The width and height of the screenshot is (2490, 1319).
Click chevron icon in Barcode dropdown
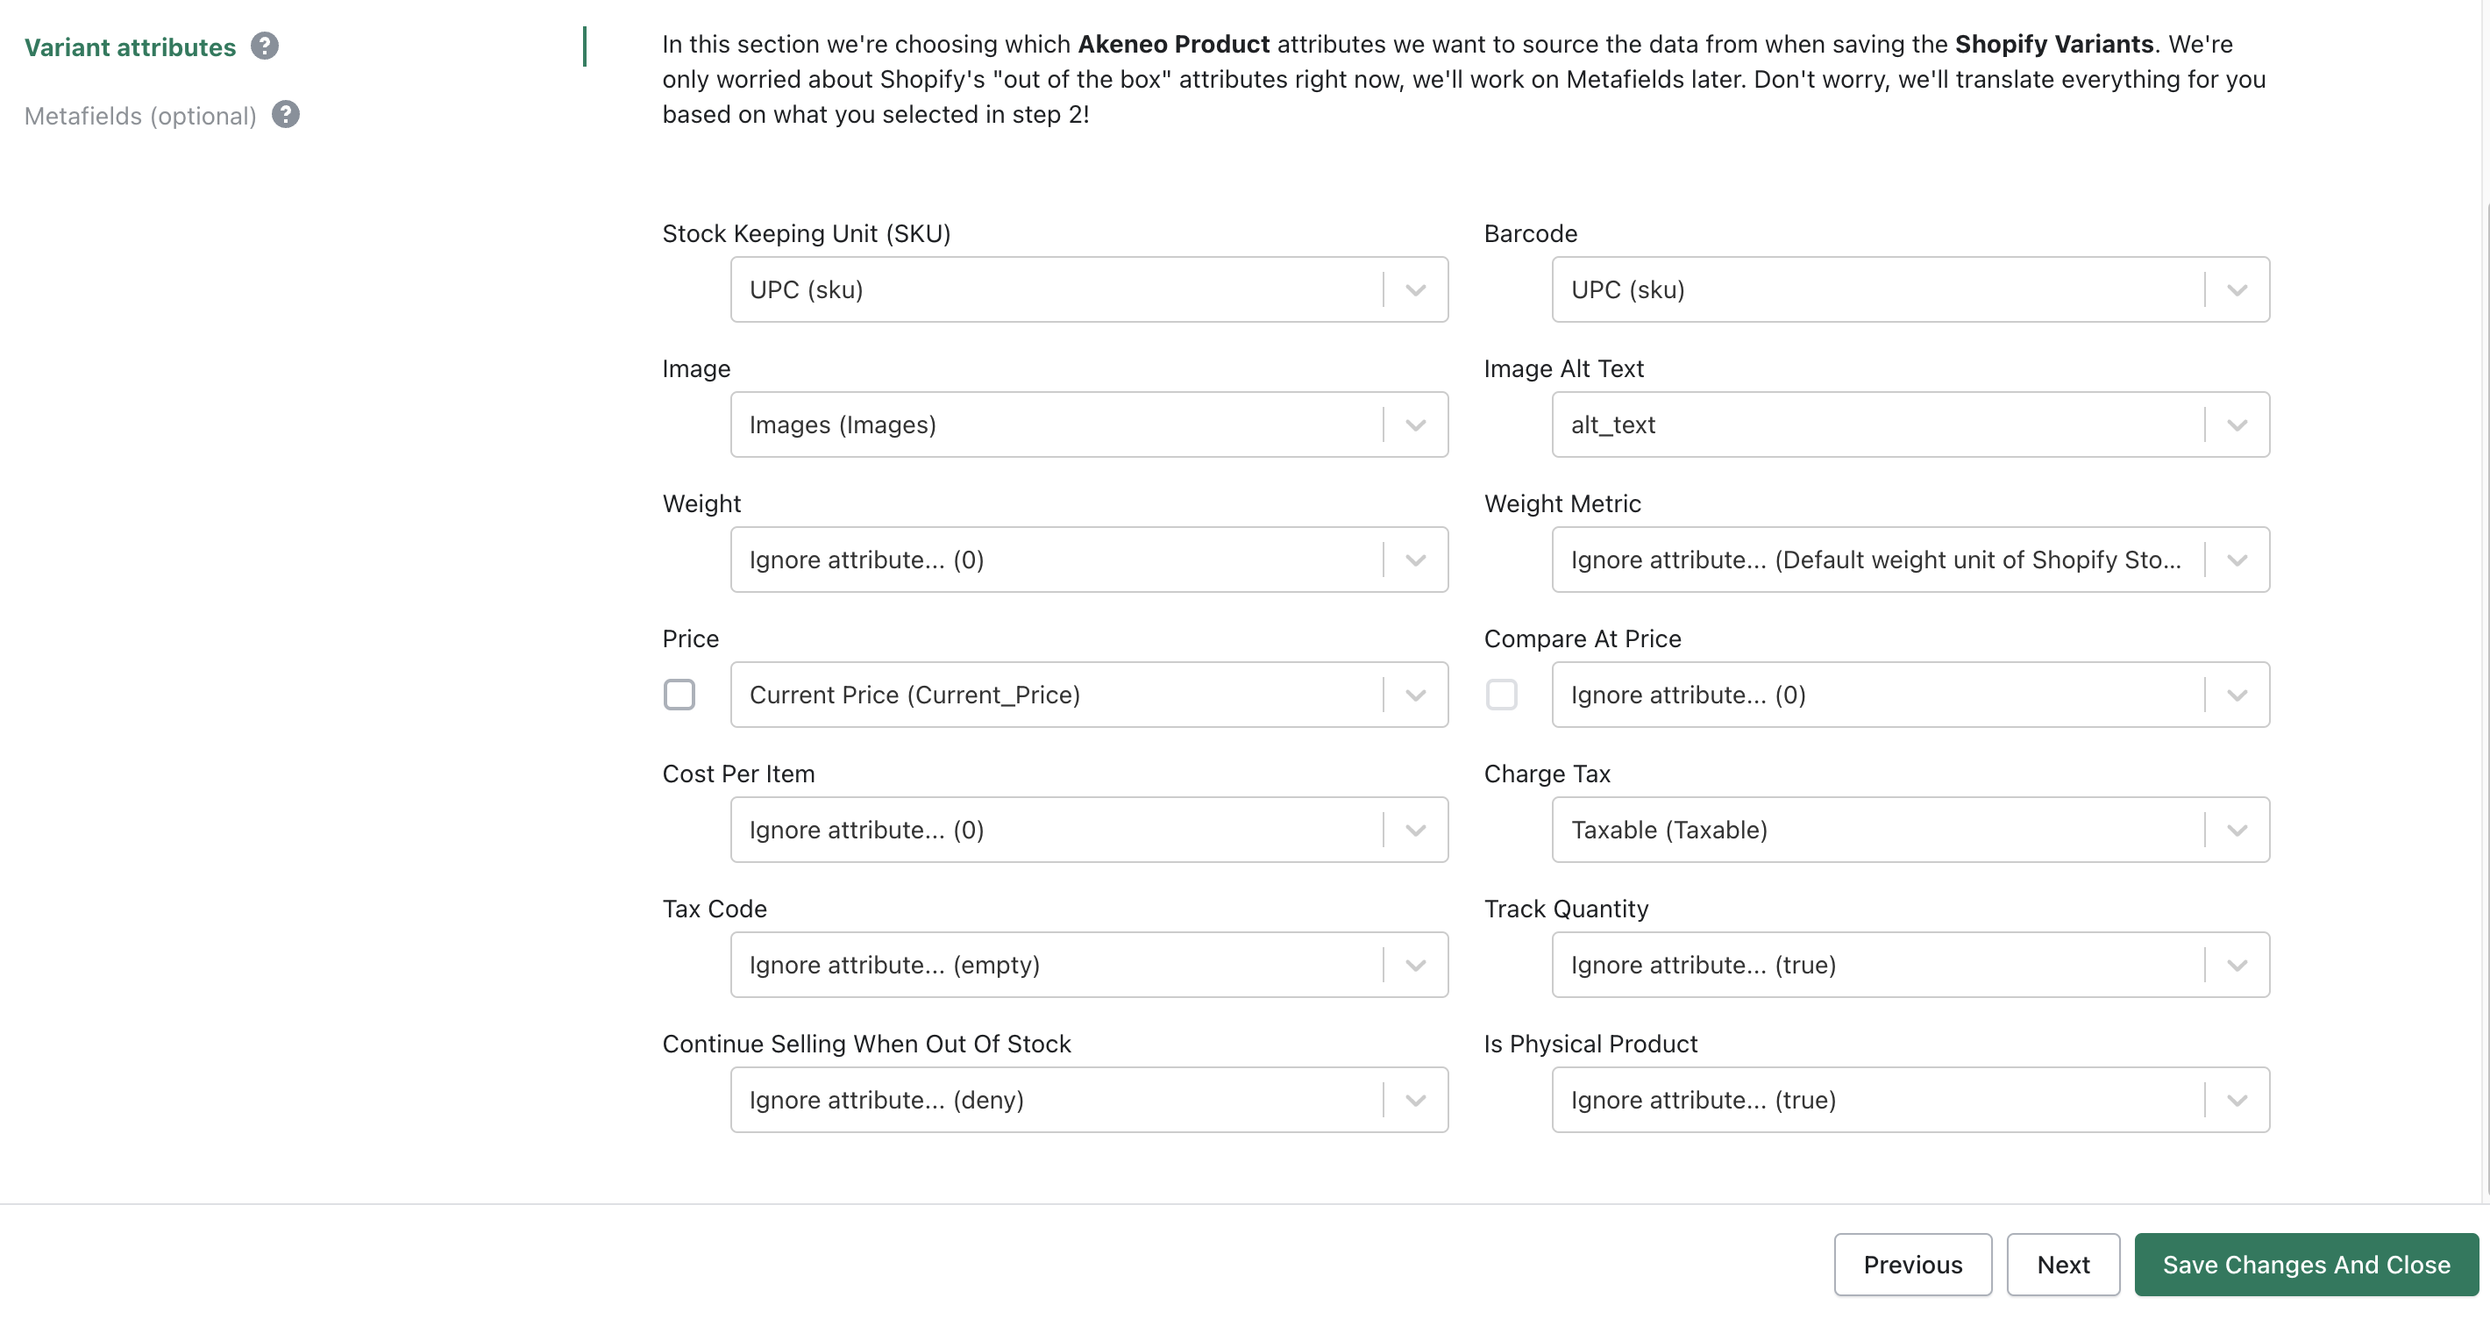tap(2237, 290)
